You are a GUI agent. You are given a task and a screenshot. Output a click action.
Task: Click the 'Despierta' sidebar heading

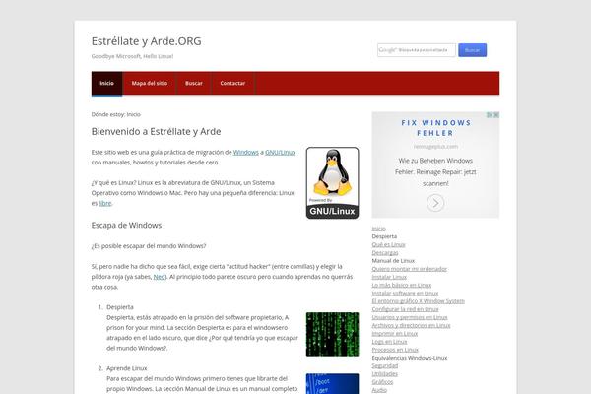[x=384, y=236]
